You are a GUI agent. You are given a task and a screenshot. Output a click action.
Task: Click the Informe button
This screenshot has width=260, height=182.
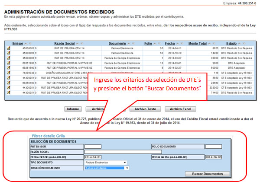73,109
